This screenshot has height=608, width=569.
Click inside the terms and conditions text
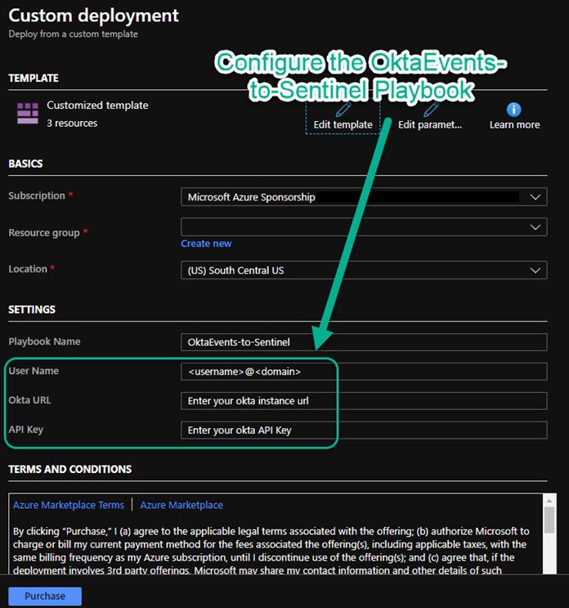tap(270, 545)
